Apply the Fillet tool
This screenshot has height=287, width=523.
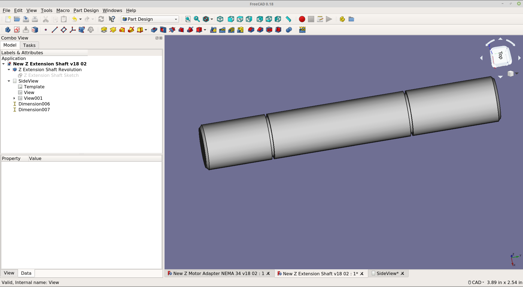(251, 30)
